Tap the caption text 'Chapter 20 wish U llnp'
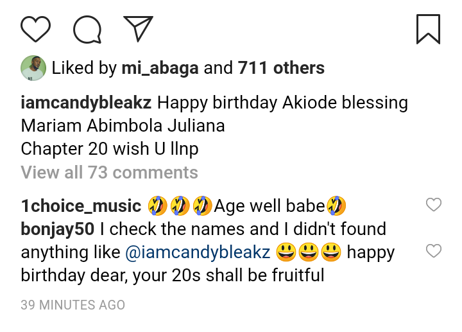The width and height of the screenshot is (462, 332). pos(109,149)
